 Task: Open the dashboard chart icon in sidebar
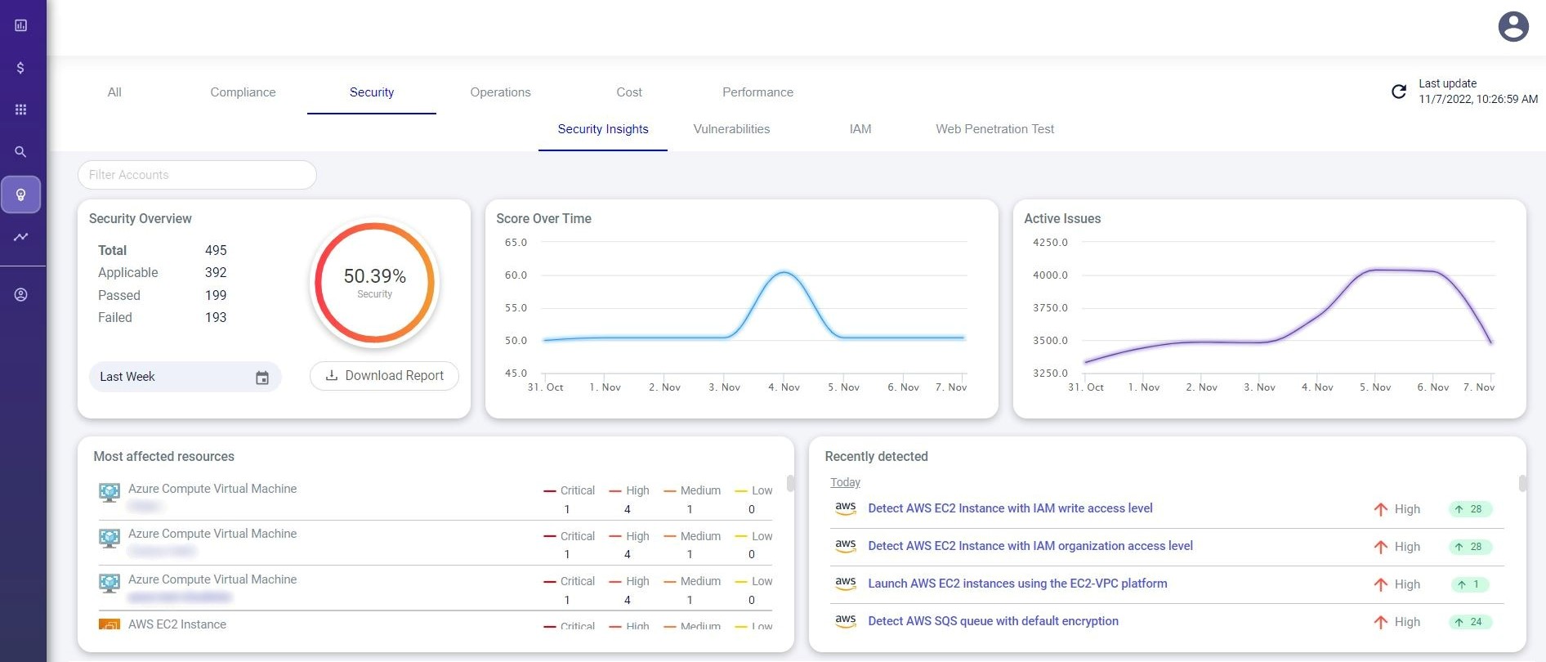pos(21,25)
